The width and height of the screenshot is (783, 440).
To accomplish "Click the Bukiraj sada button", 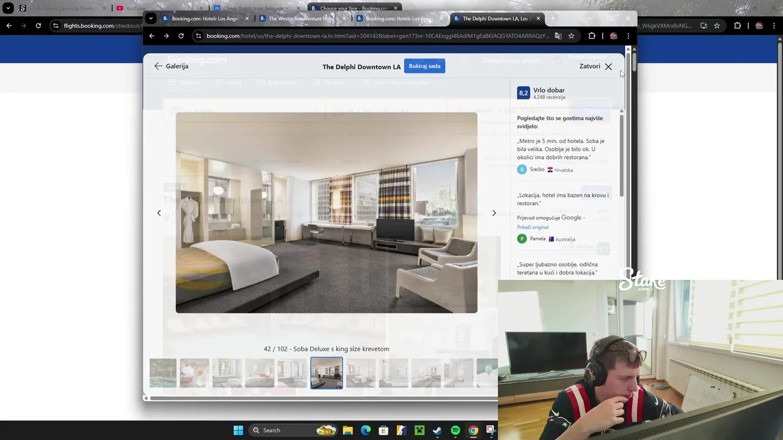I will coord(425,66).
